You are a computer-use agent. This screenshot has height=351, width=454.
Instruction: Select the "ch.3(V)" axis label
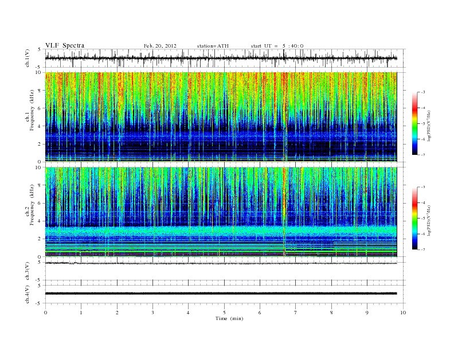pos(28,271)
